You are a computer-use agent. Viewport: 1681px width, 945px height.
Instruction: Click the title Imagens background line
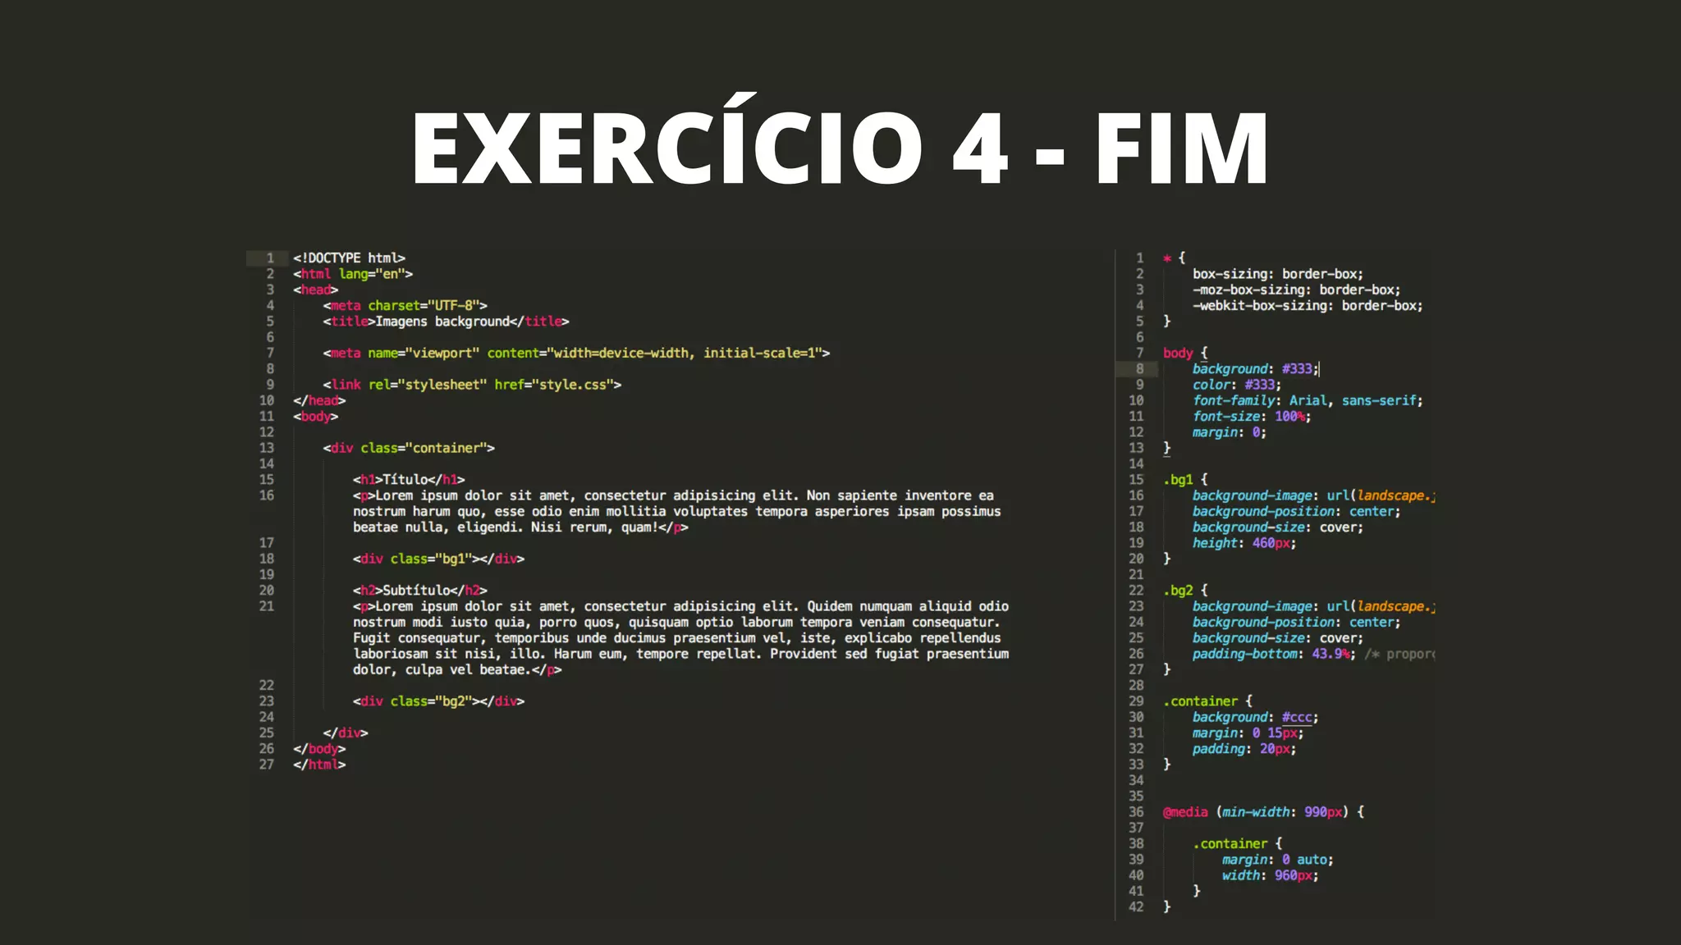click(x=446, y=322)
